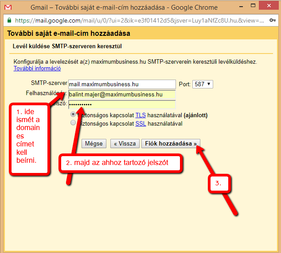
Task: Click the SMTP-szerver label
Action: point(49,83)
